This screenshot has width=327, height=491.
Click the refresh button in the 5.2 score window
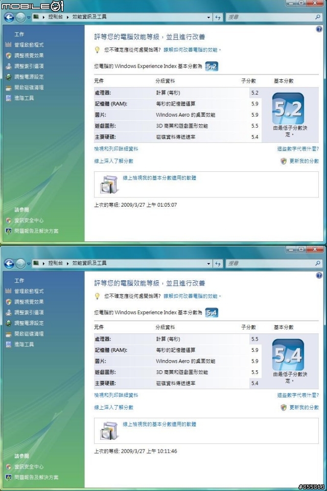click(x=218, y=17)
